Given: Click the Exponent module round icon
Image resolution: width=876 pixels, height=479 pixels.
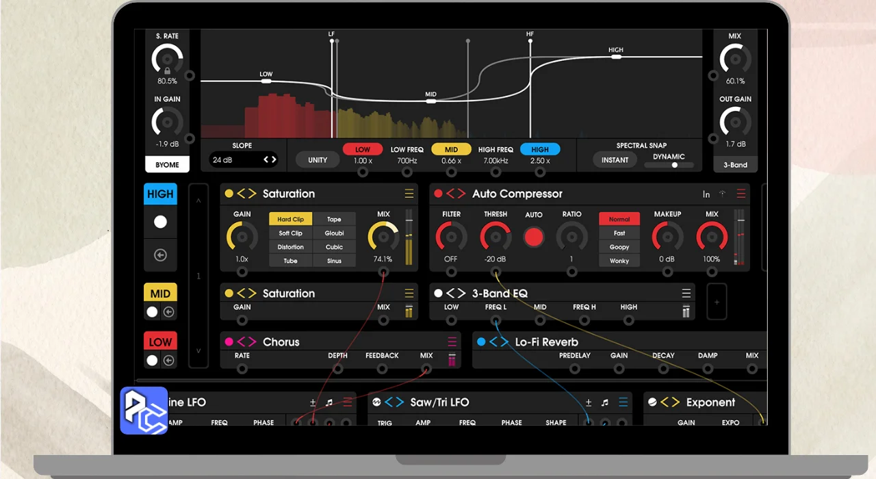Looking at the screenshot, I should (652, 402).
